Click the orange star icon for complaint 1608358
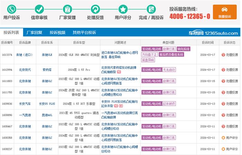The width and height of the screenshot is (242, 155). (x=223, y=138)
